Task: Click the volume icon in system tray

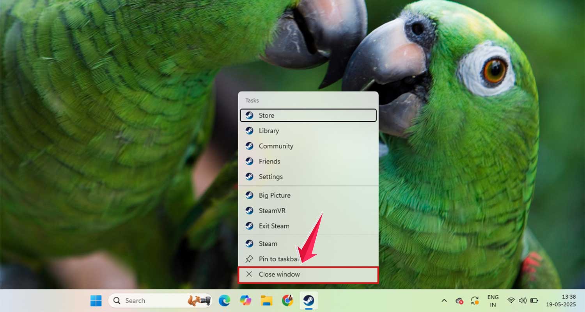Action: [523, 300]
